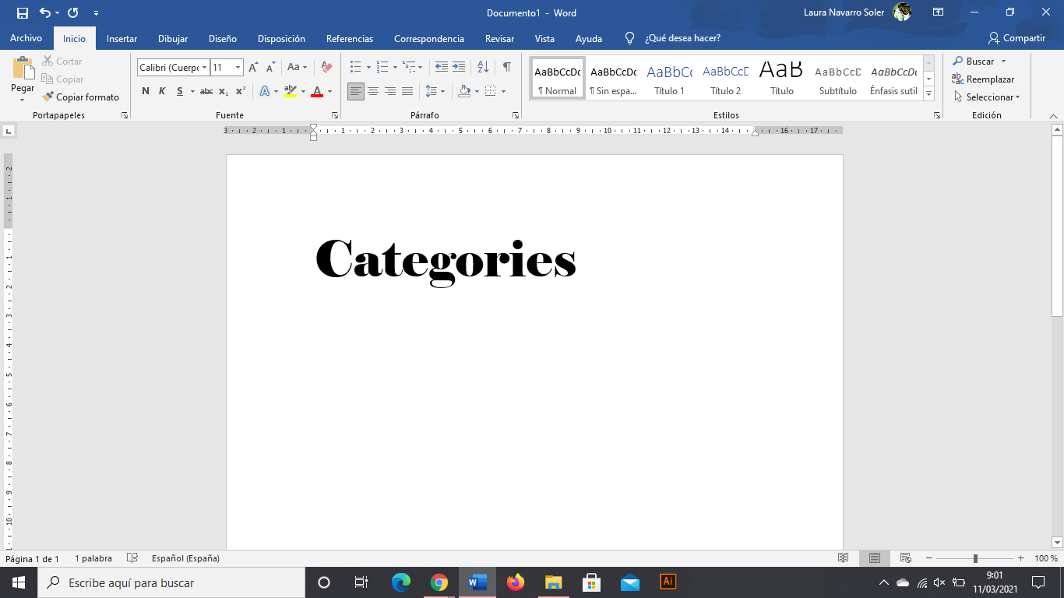Screen dimensions: 1064x598
Task: Switch to the Diseño tab
Action: pos(223,38)
